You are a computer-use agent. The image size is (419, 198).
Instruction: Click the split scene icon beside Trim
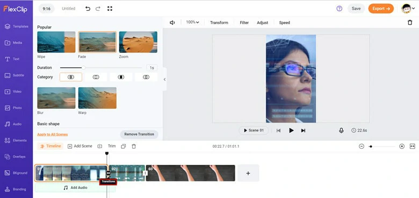[x=100, y=146]
